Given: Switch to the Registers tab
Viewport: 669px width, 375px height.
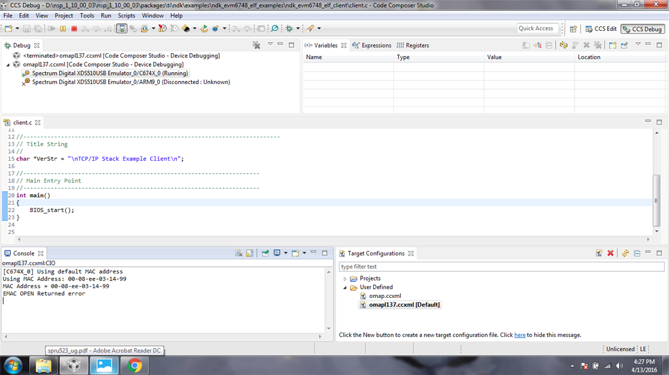Looking at the screenshot, I should coord(413,46).
